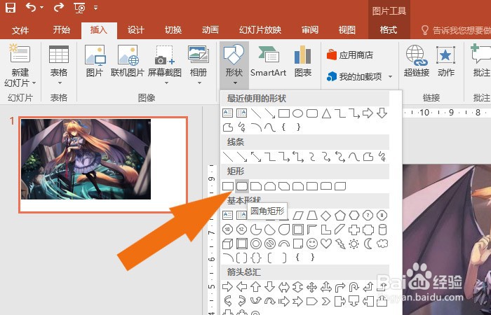Choose the no-symbol prohibited shape
Image resolution: width=491 pixels, height=315 pixels.
tap(269, 244)
